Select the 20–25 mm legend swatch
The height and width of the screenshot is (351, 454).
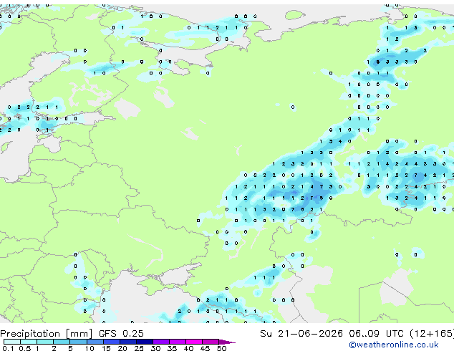[128, 342]
